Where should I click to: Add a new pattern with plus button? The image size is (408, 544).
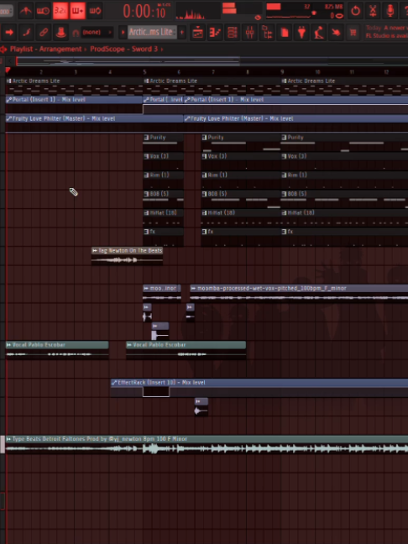coord(182,33)
